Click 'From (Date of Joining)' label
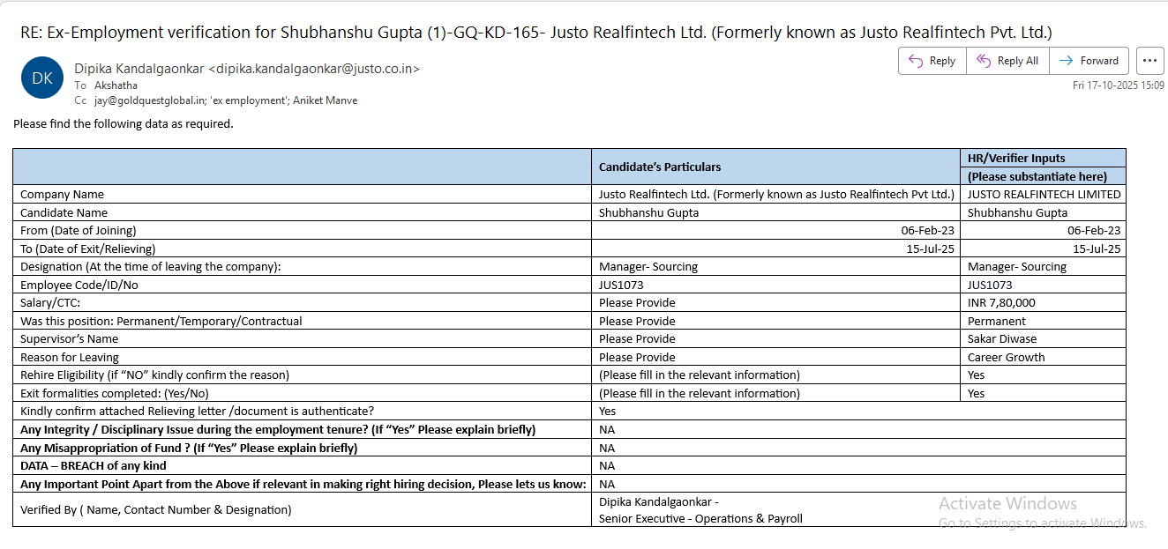Viewport: 1168px width, 549px height. coord(79,230)
